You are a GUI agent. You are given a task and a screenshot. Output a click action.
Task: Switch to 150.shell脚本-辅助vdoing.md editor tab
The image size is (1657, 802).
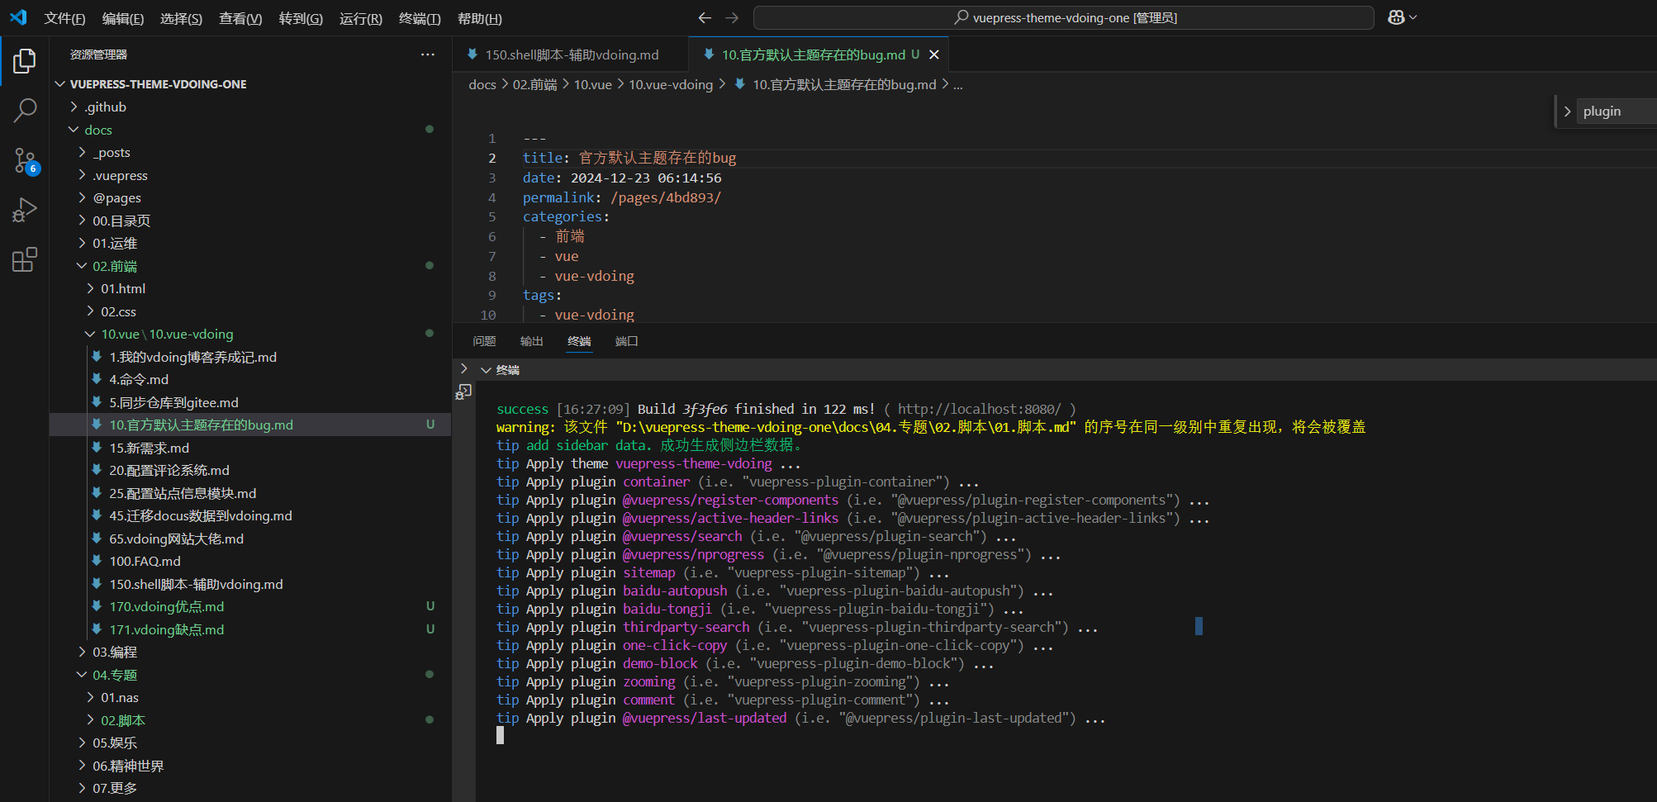(571, 55)
